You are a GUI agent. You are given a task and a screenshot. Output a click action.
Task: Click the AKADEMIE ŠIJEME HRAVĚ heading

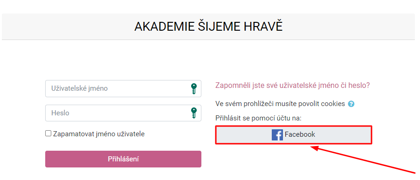point(208,27)
